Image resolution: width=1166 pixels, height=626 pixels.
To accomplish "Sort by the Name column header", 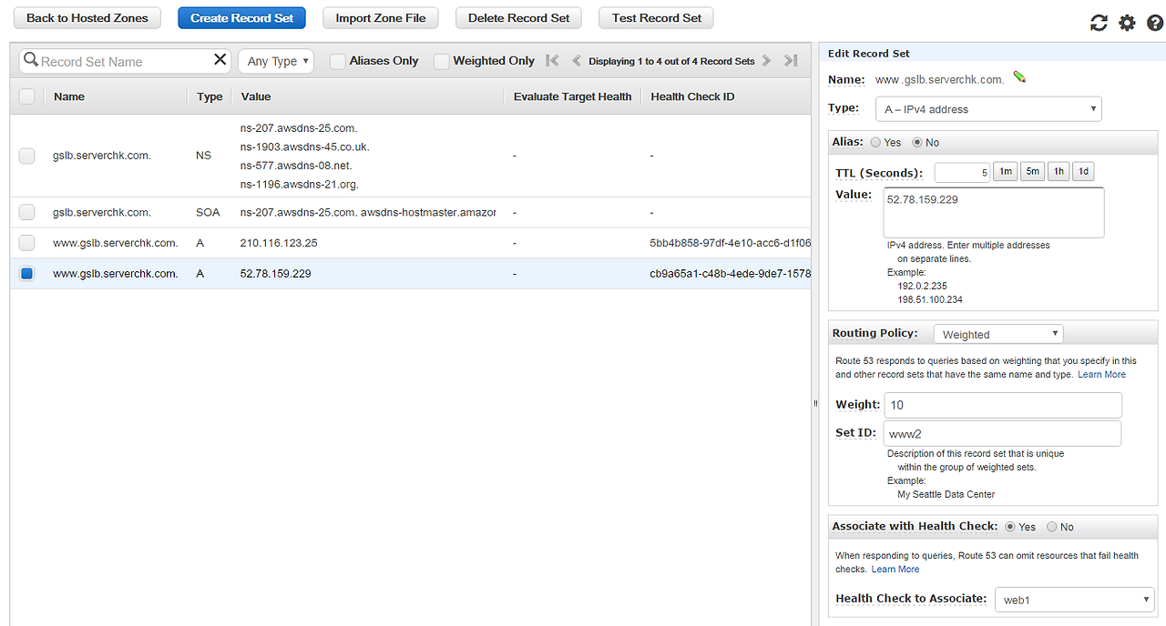I will (x=69, y=96).
